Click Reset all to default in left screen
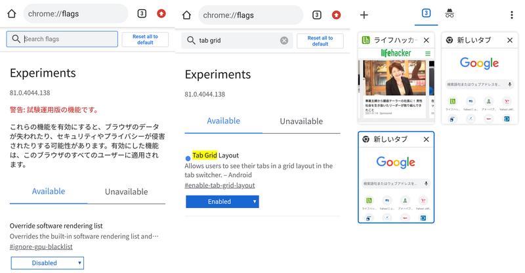Image resolution: width=525 pixels, height=273 pixels. click(x=145, y=39)
